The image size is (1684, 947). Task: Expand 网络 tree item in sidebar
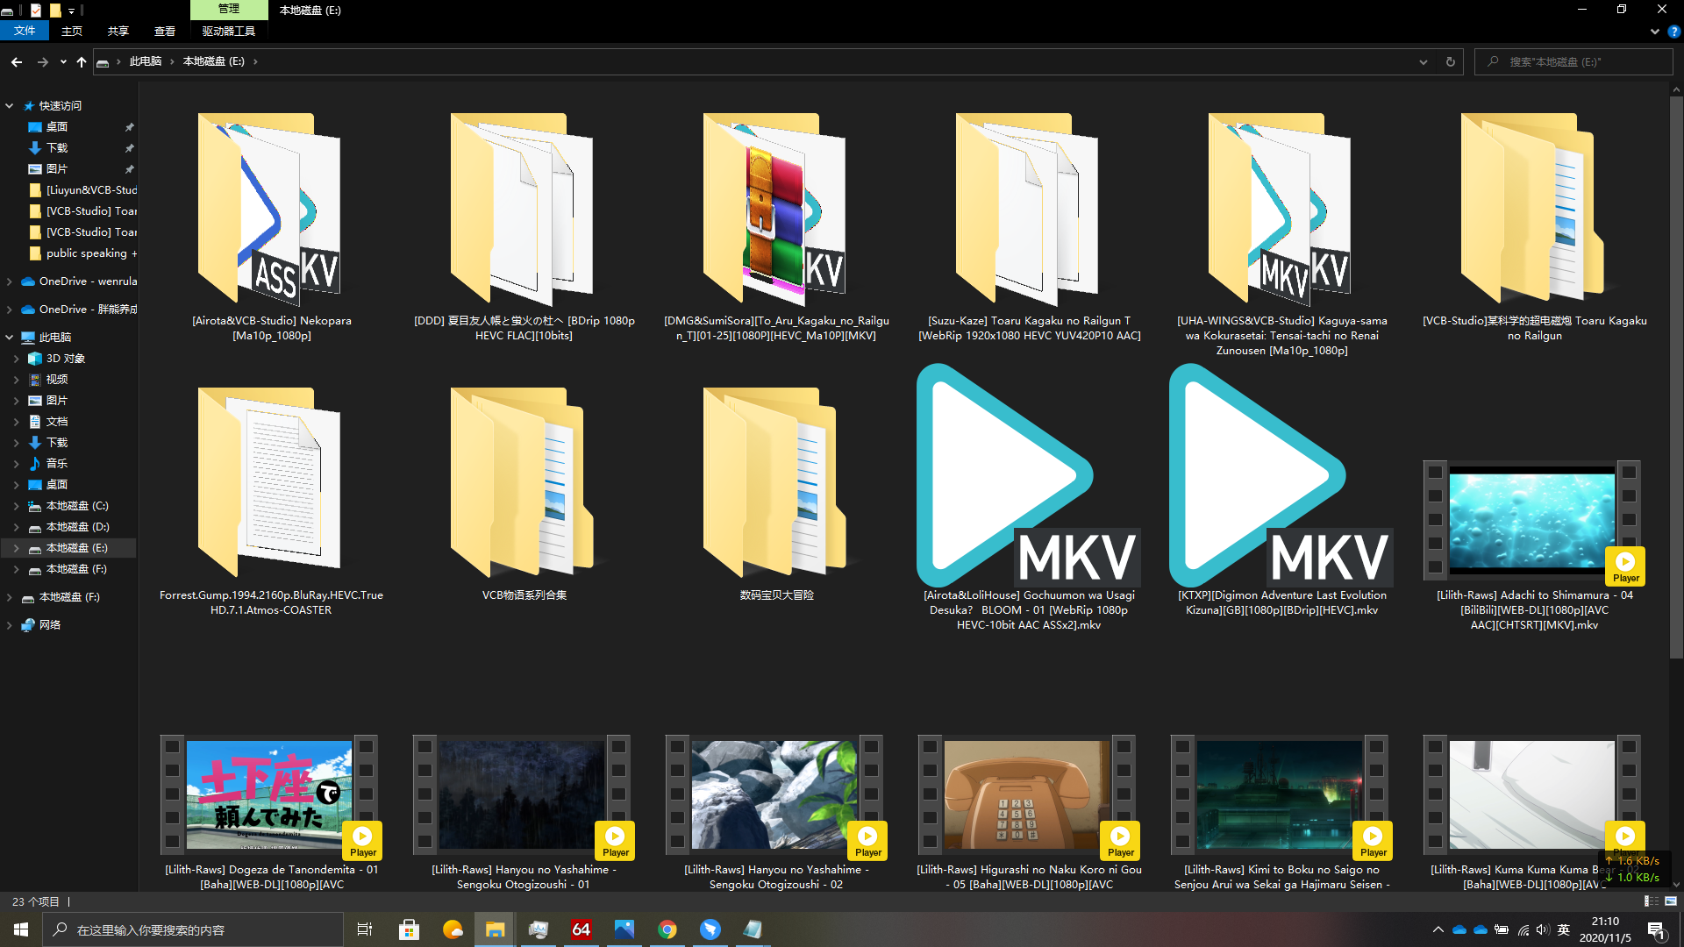(8, 624)
